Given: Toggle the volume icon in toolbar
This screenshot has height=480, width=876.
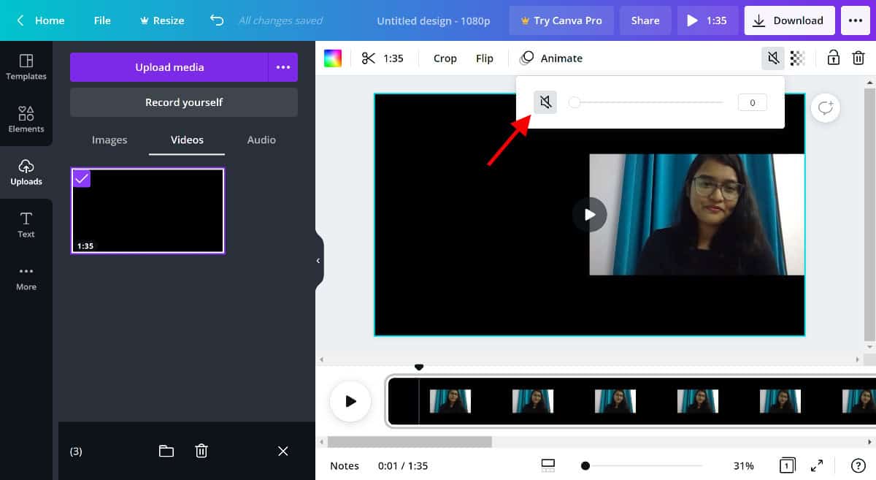Looking at the screenshot, I should pyautogui.click(x=773, y=58).
